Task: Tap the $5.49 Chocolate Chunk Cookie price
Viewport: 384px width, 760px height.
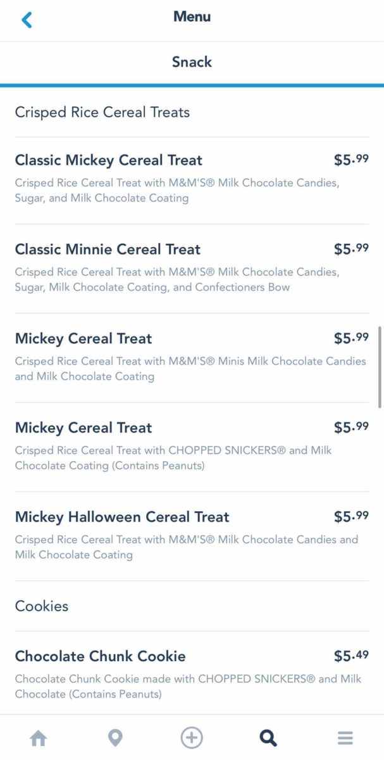Action: (x=351, y=656)
